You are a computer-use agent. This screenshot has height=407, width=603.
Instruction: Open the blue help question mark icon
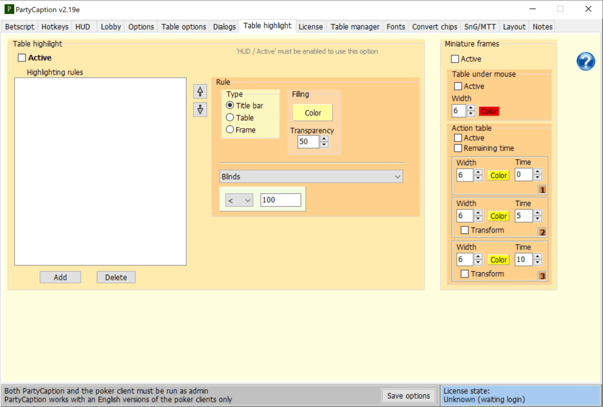(585, 61)
